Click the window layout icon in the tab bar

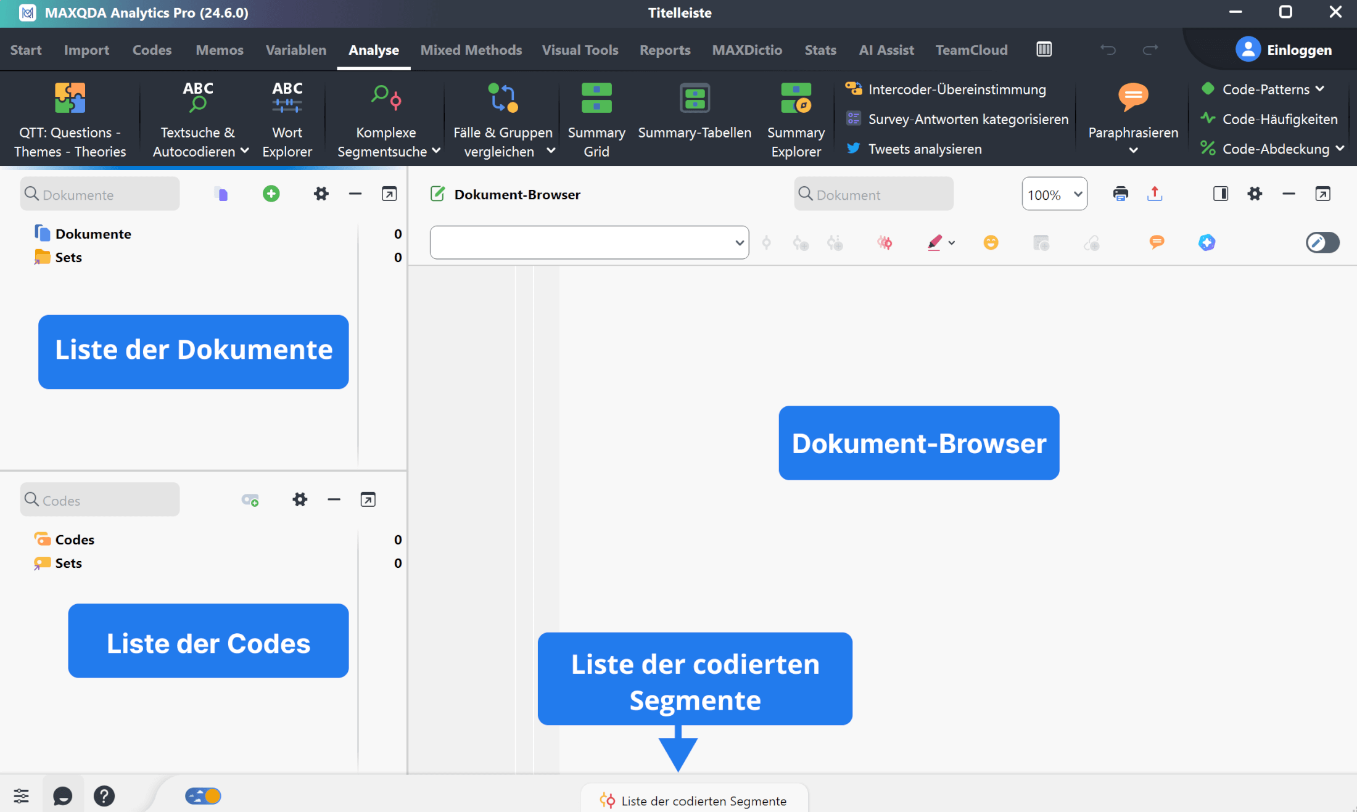[1044, 49]
